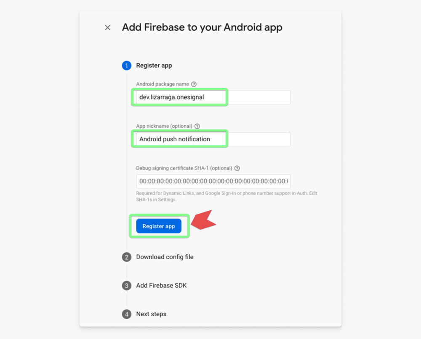This screenshot has height=339, width=421.
Task: Open help for Android package name
Action: [194, 84]
